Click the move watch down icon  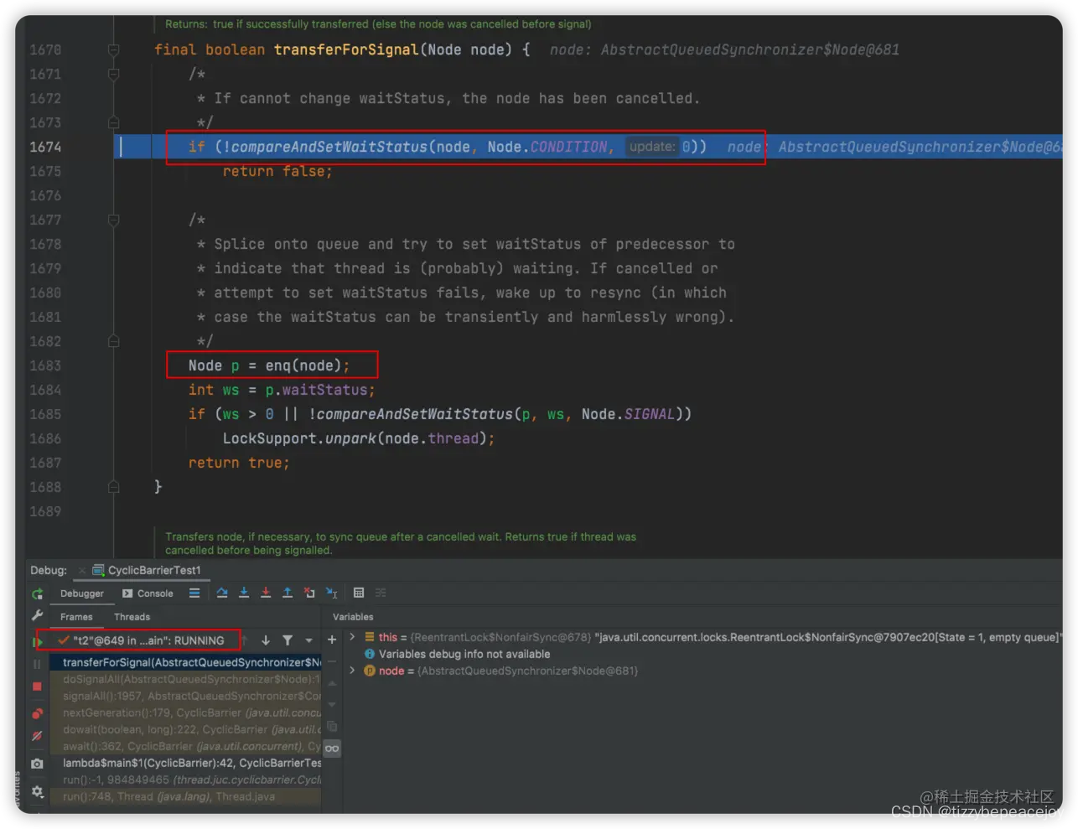pos(332,706)
